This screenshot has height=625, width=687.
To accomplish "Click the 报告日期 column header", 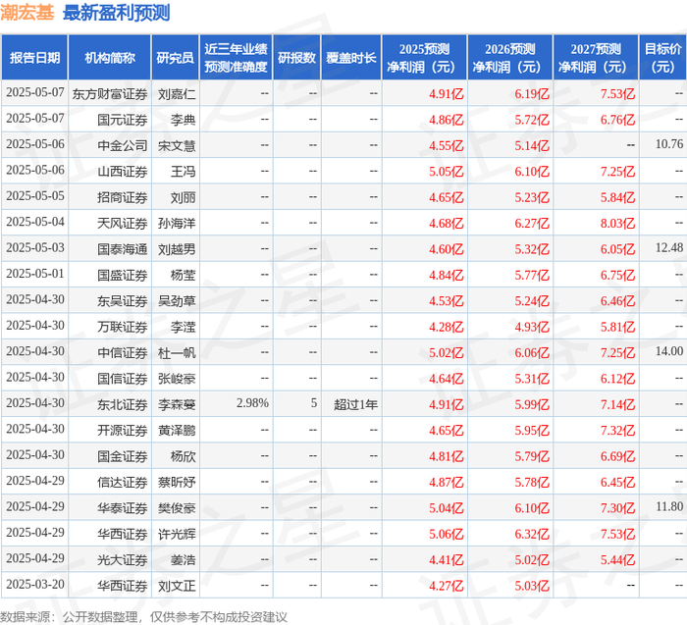I will point(34,58).
